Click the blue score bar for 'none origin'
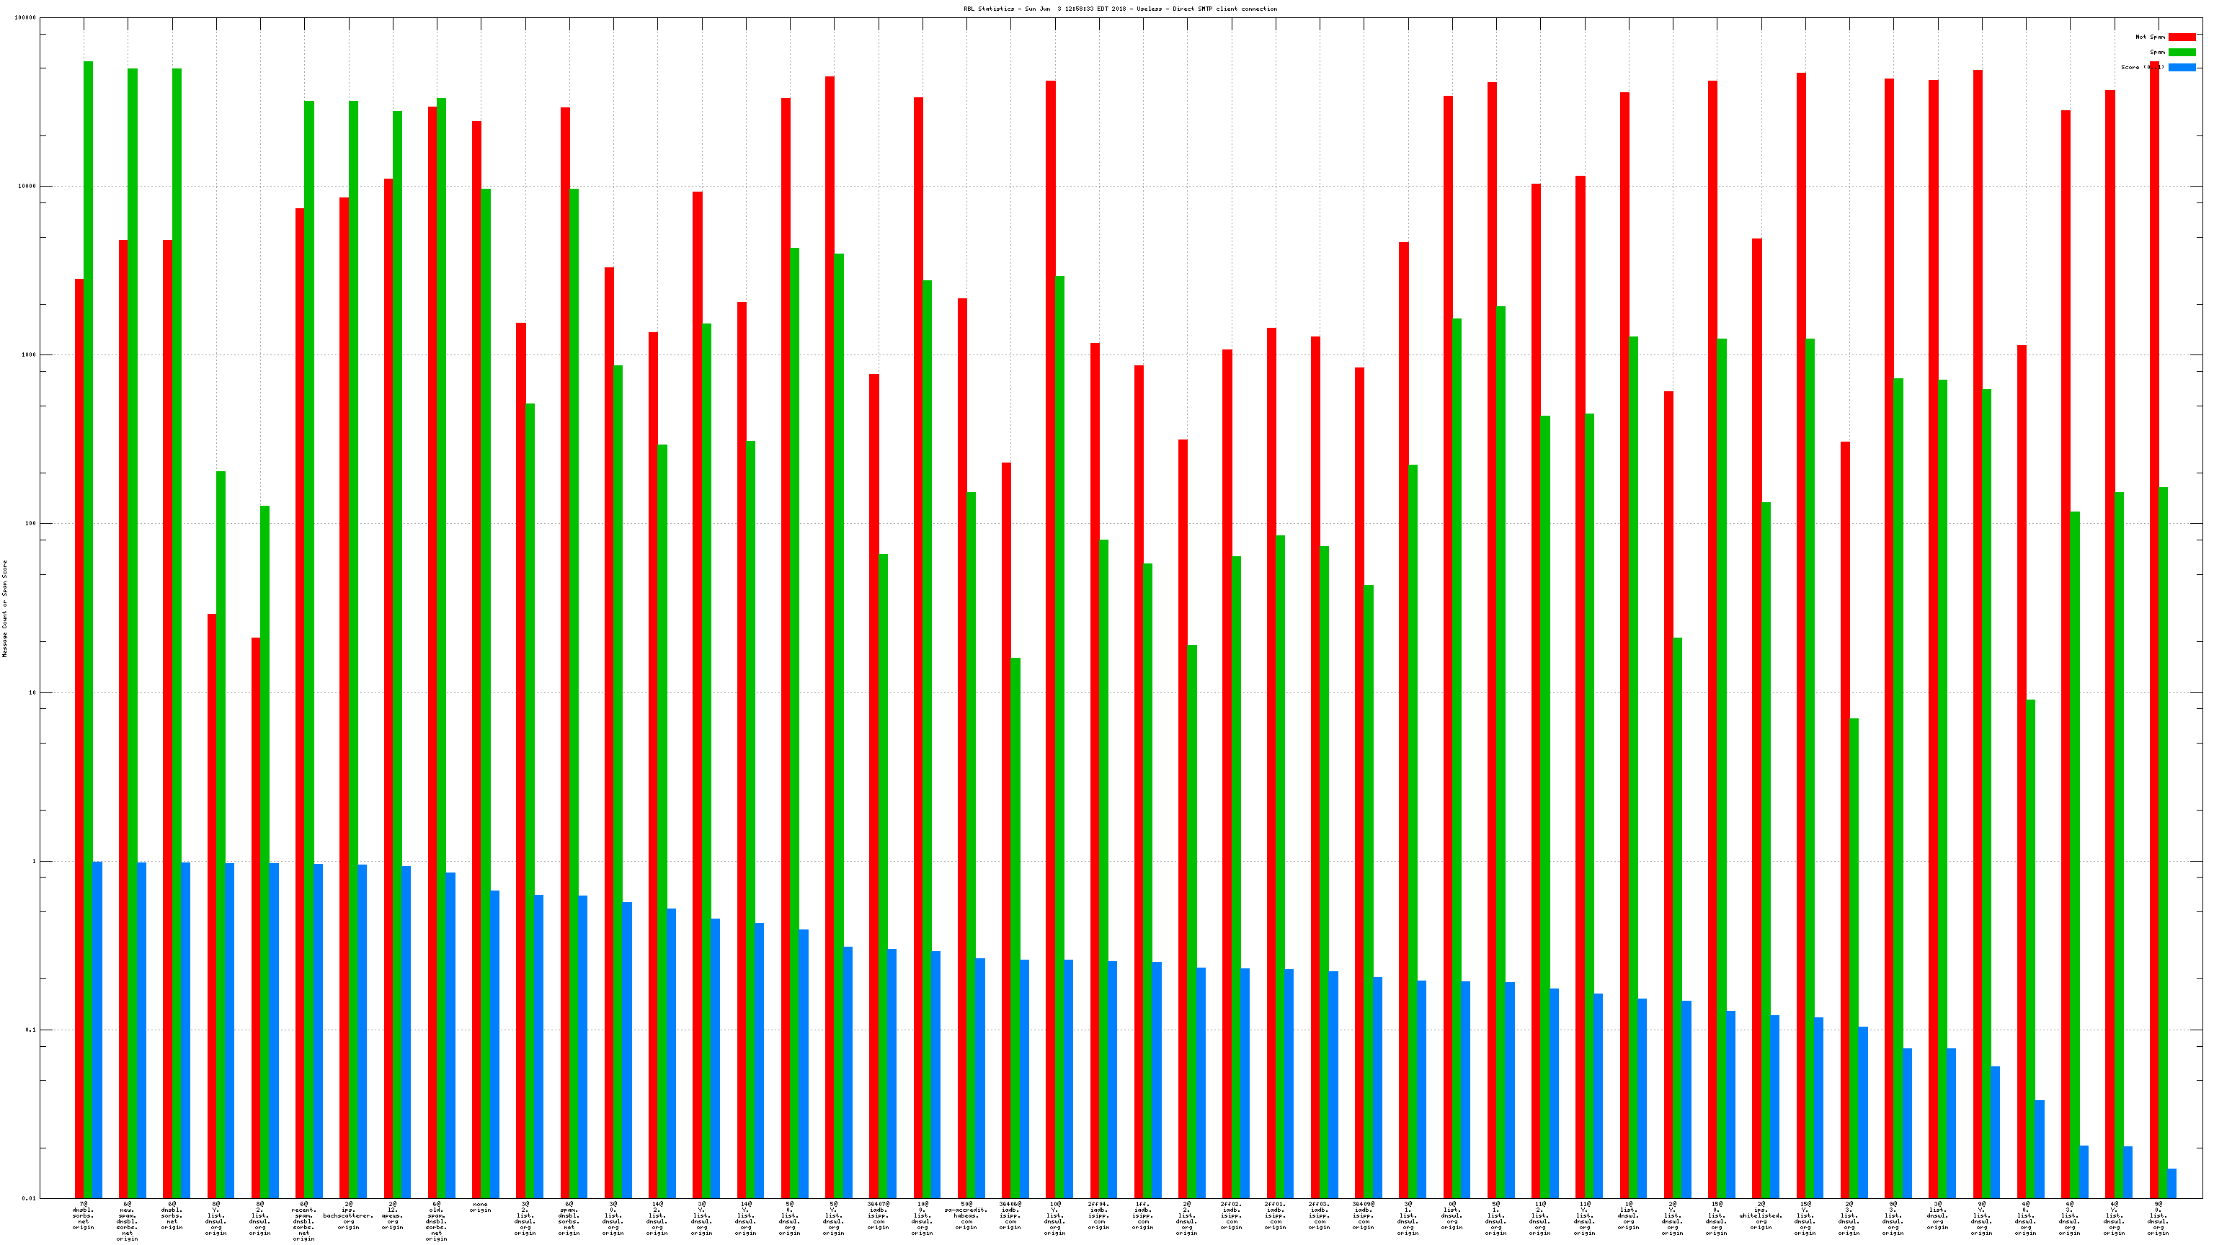This screenshot has height=1245, width=2214. click(495, 1044)
